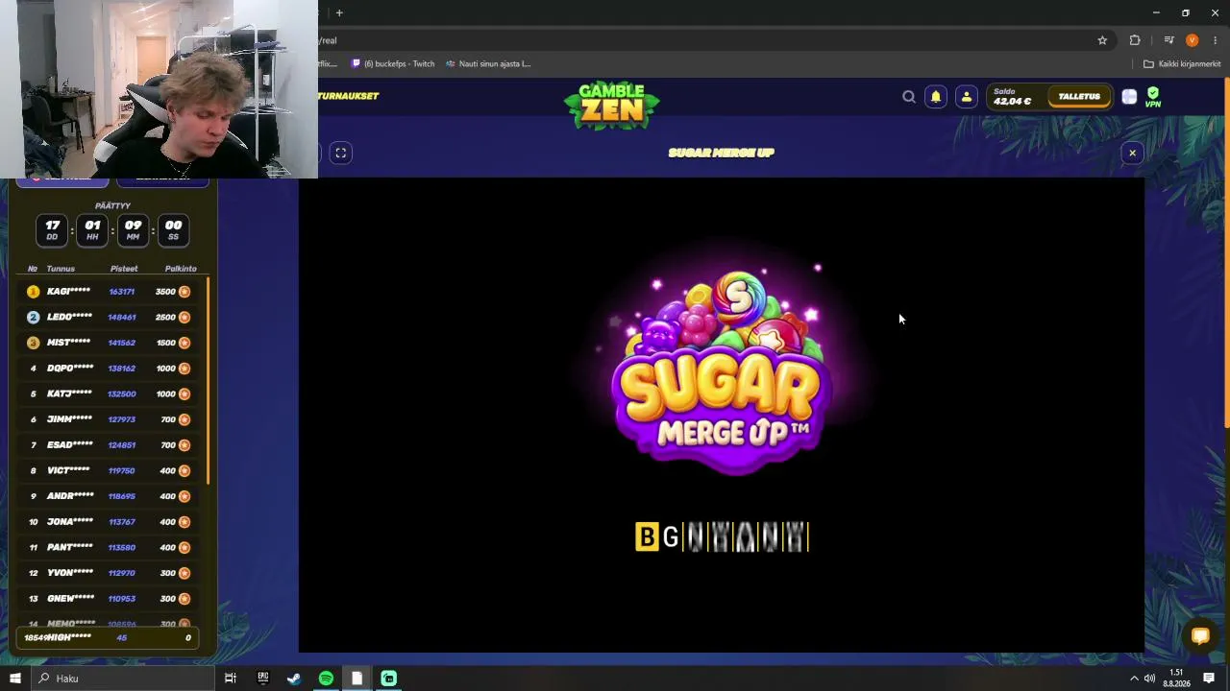Select leaderboard row JONA*****
The height and width of the screenshot is (691, 1230).
109,522
